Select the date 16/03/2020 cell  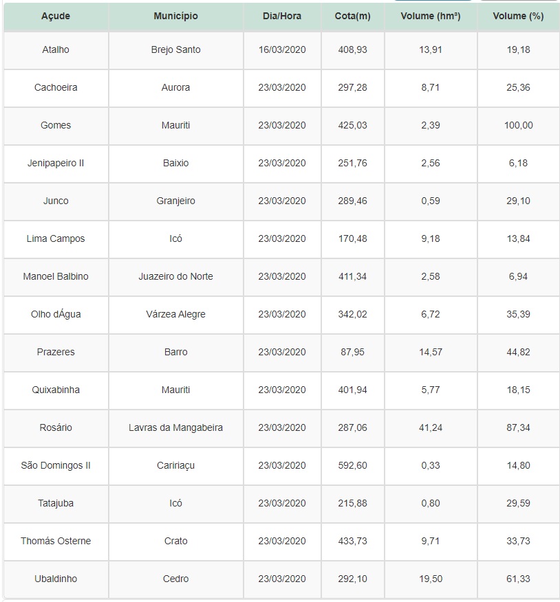[x=282, y=50]
